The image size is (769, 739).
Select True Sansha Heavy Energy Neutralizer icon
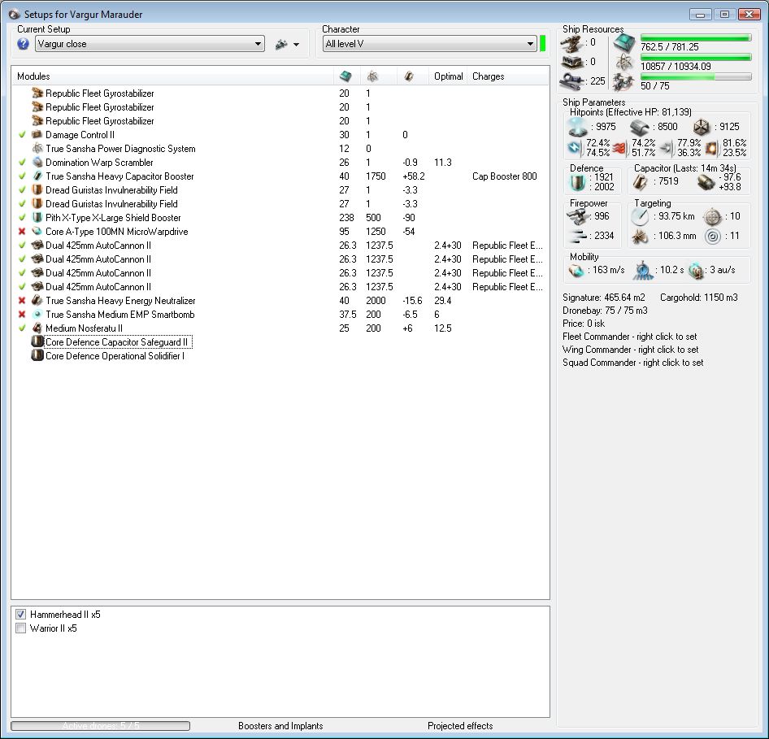(x=37, y=301)
